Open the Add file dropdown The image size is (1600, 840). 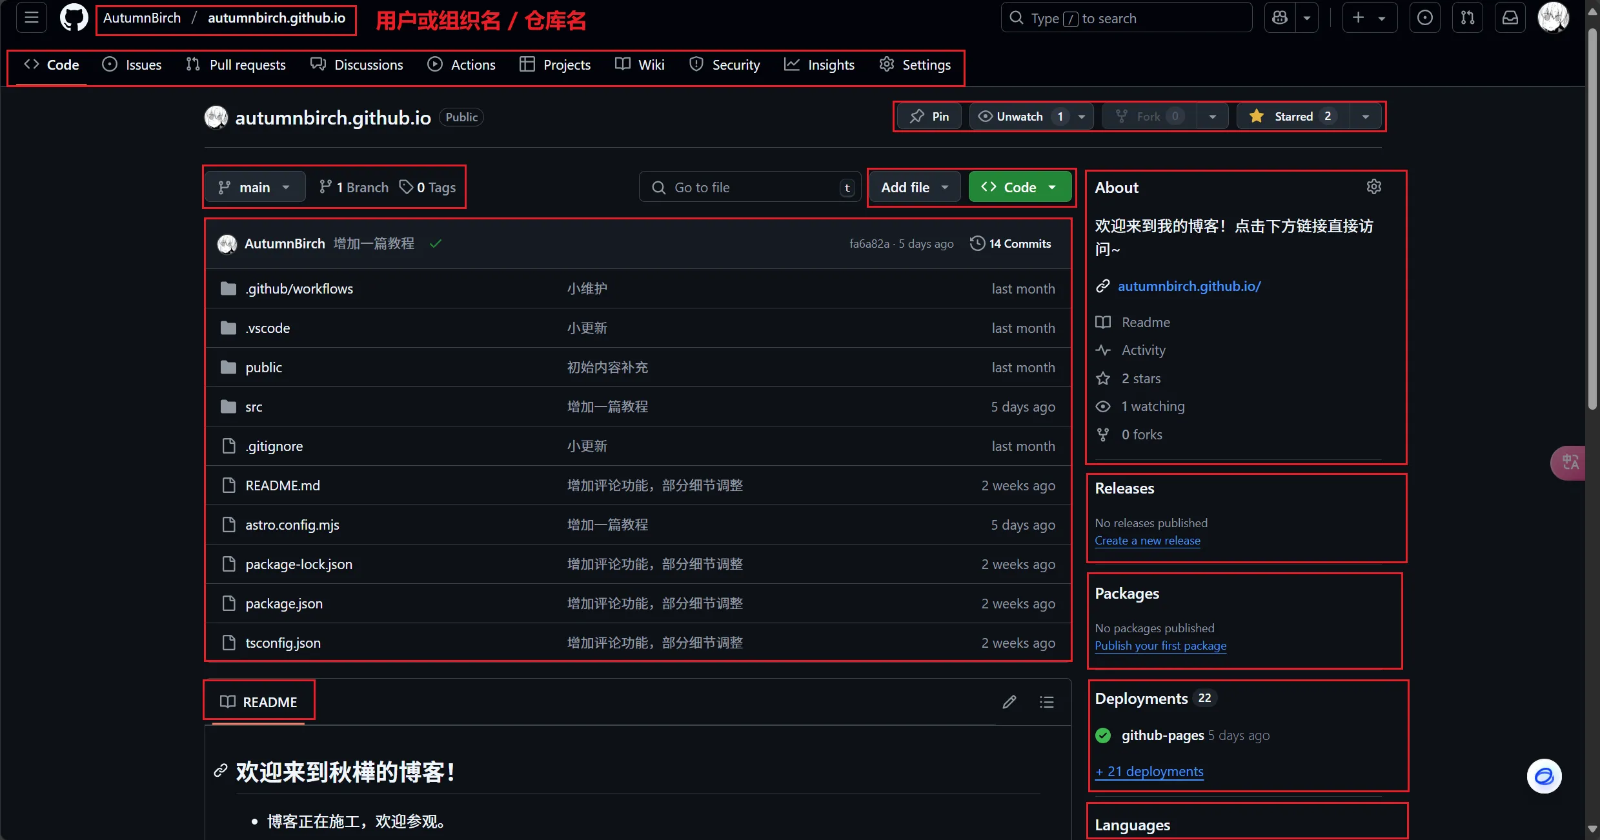915,187
